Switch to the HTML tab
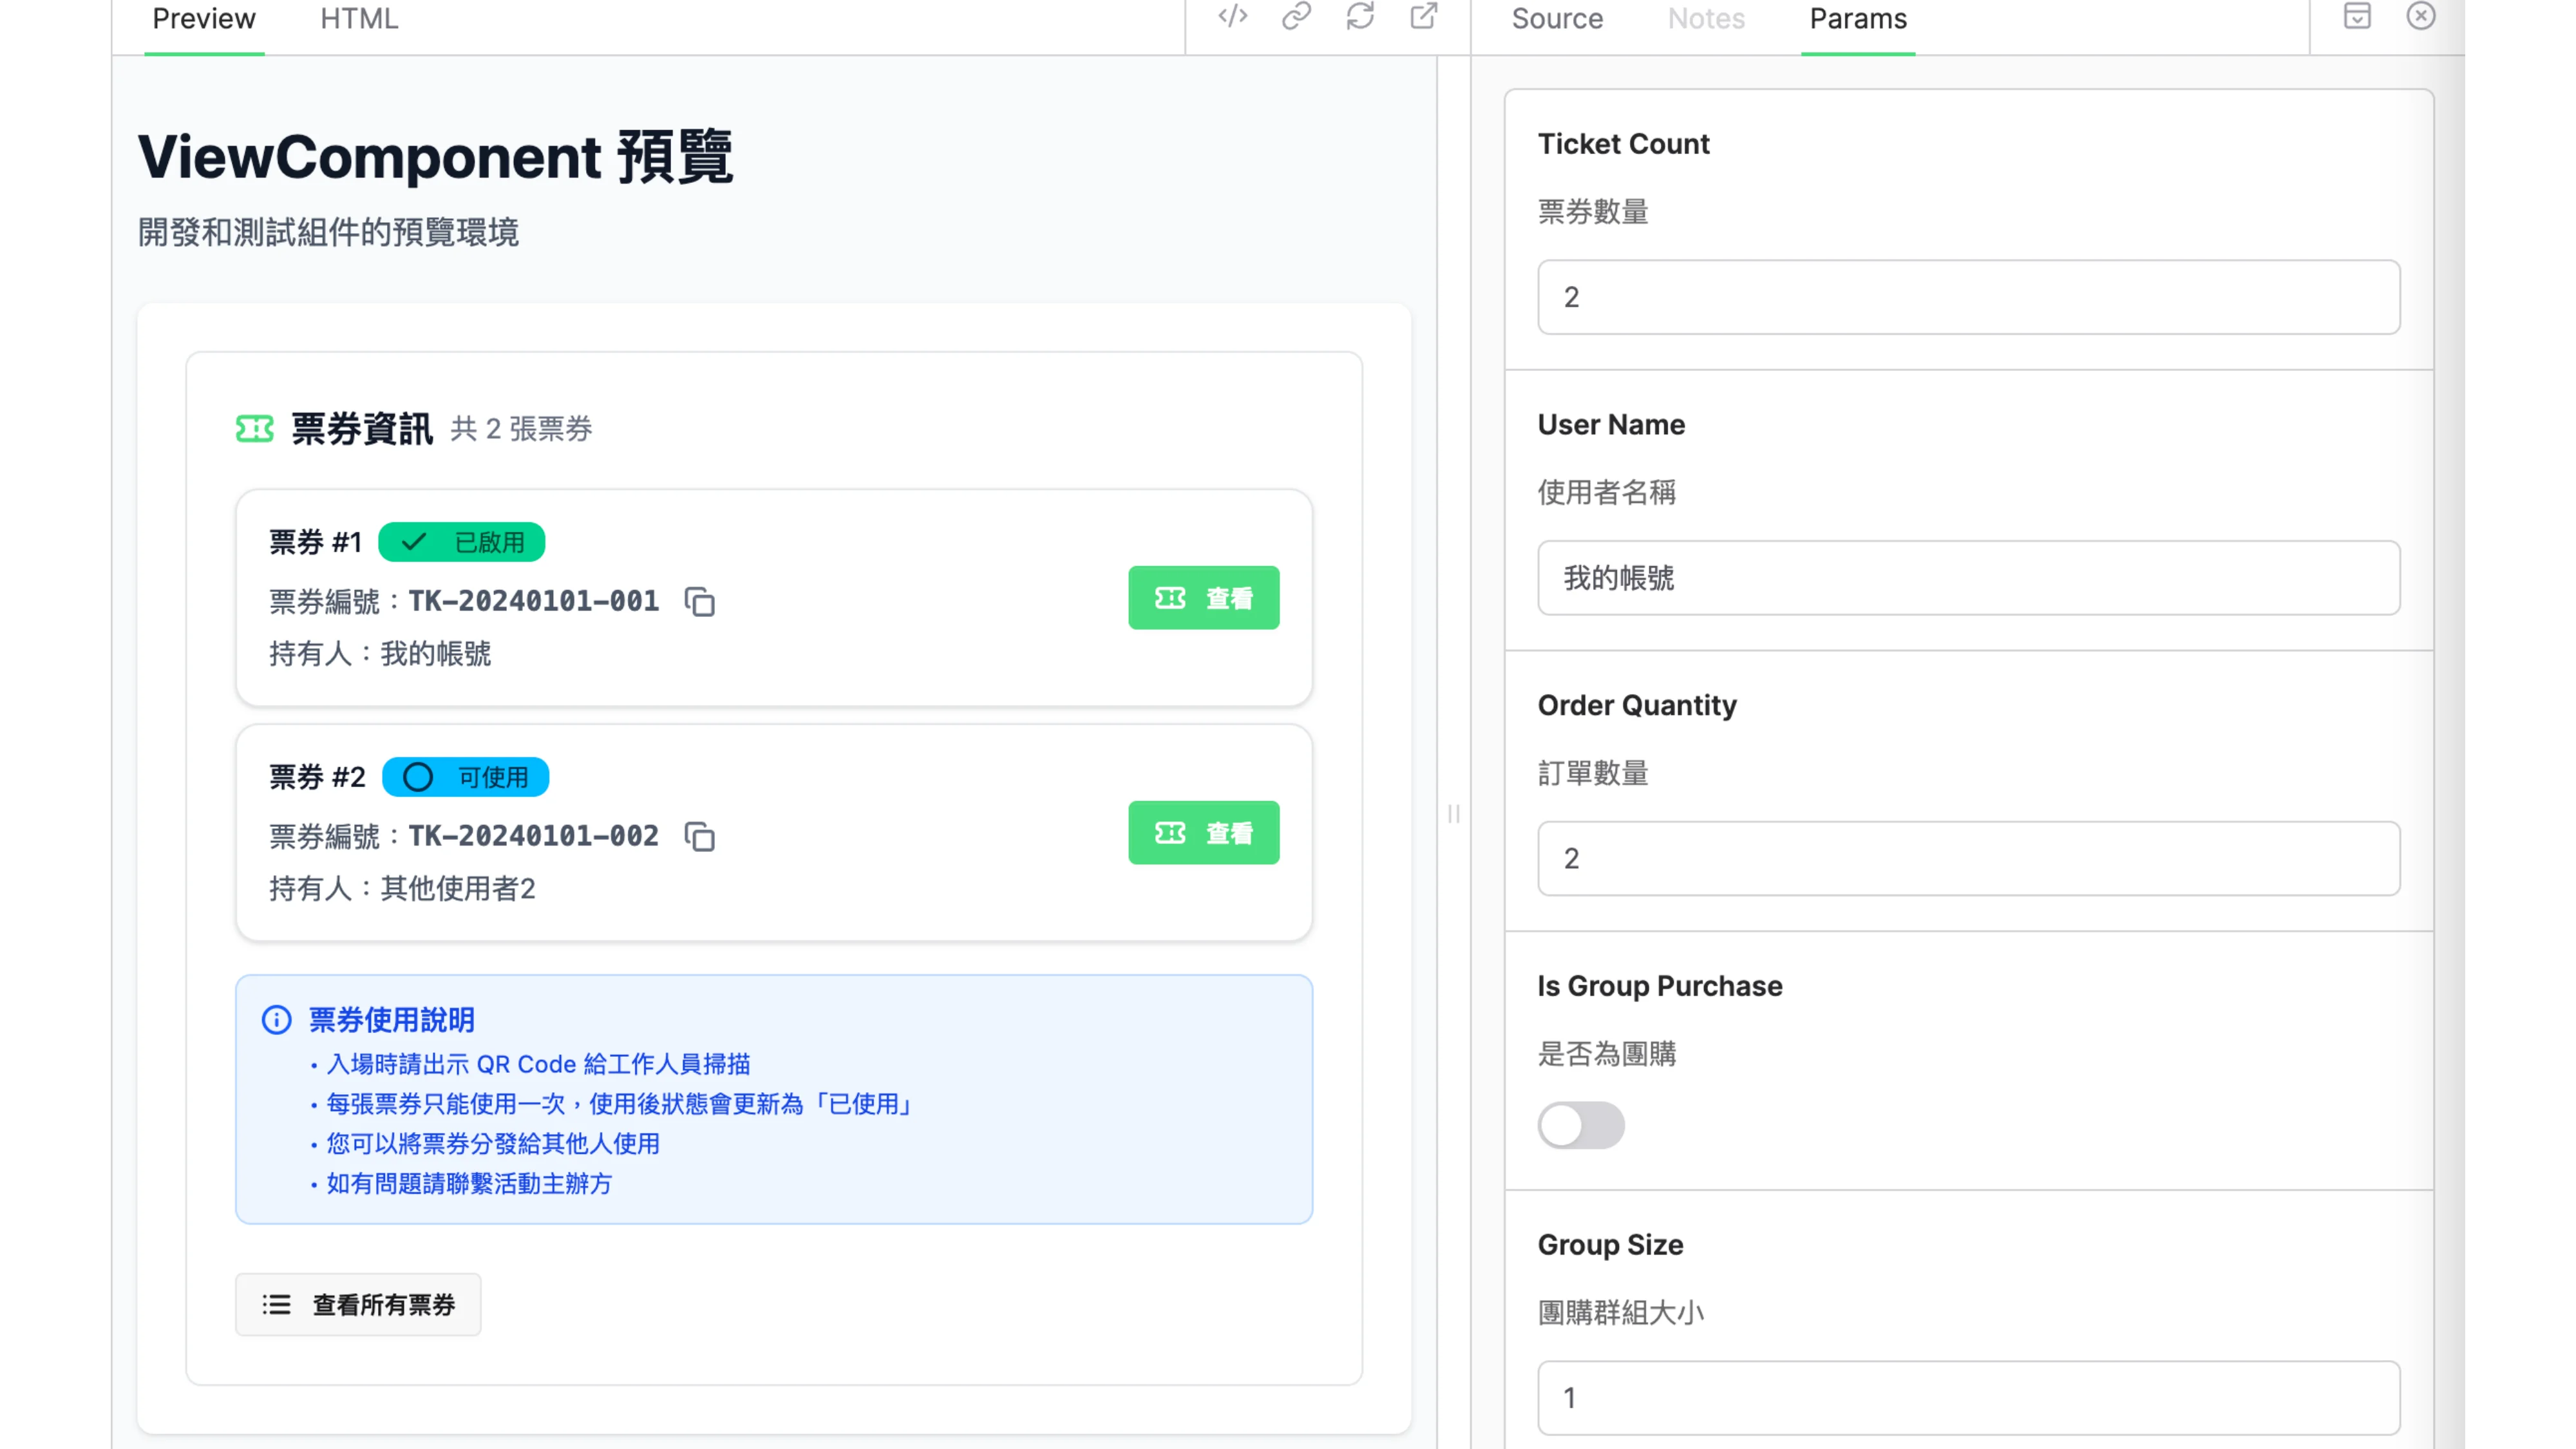Image resolution: width=2576 pixels, height=1449 pixels. coord(358,18)
